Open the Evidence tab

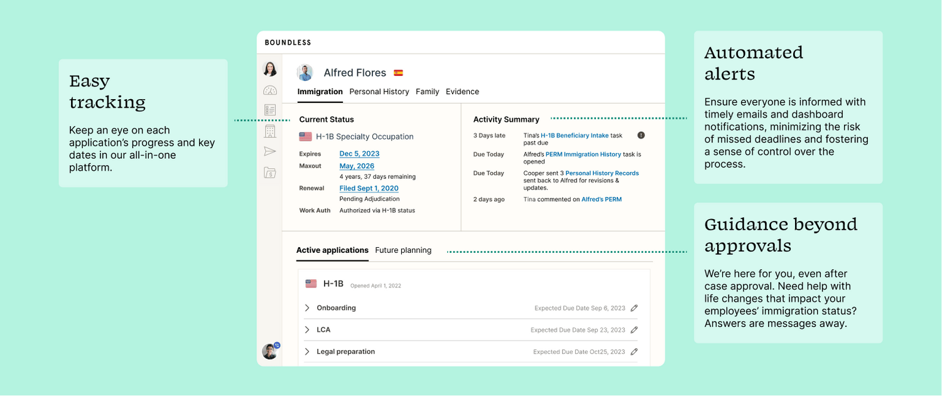pyautogui.click(x=462, y=92)
